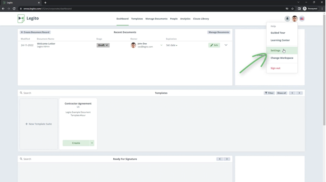This screenshot has width=326, height=182.
Task: Reload the page using browser refresh icon
Action: [x=14, y=9]
